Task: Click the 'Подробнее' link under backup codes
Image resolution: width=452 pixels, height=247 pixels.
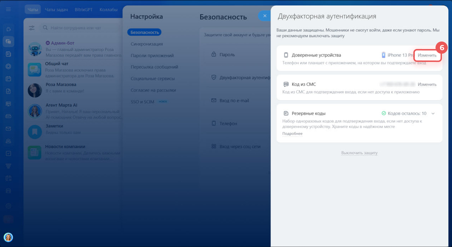Action: pyautogui.click(x=292, y=134)
